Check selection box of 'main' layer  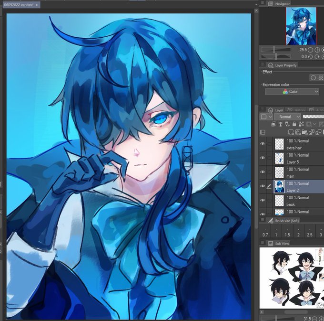coord(269,172)
